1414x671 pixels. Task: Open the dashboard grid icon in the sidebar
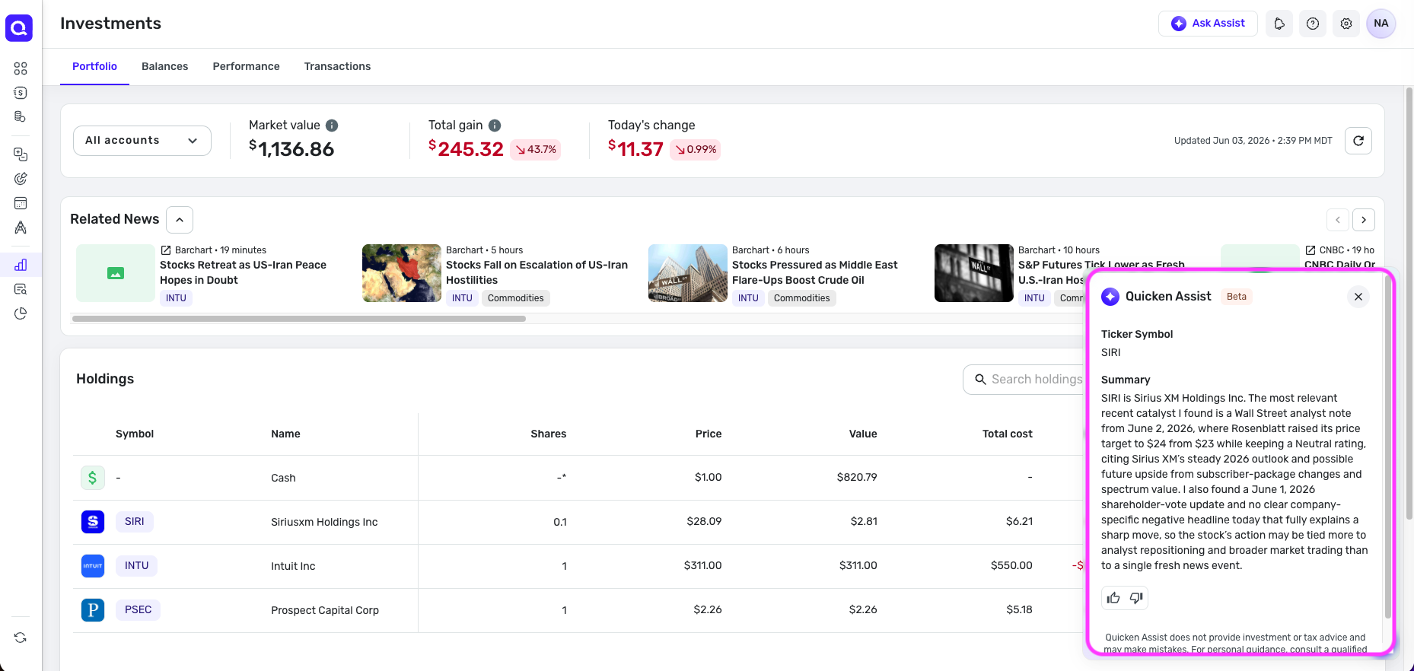21,68
